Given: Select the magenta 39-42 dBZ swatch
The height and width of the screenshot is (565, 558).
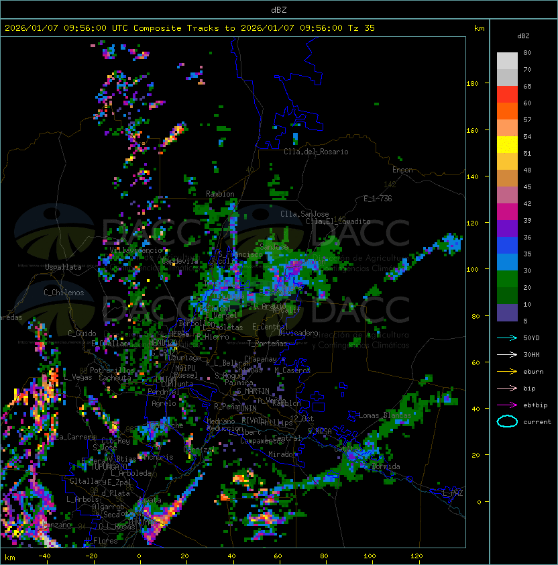Looking at the screenshot, I should pos(507,212).
